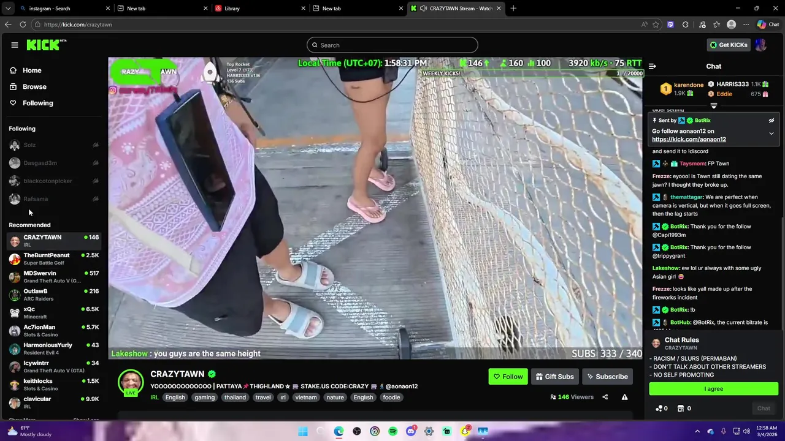Expand the gift leaderboard handle
The height and width of the screenshot is (441, 785).
pyautogui.click(x=714, y=106)
